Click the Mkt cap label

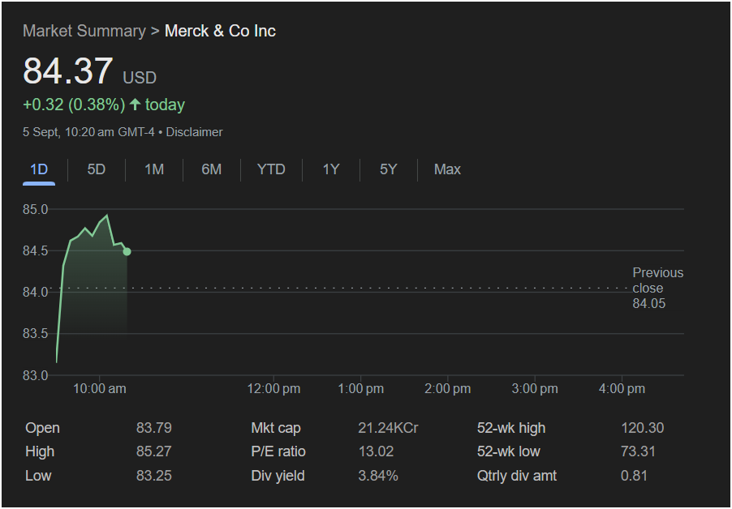(x=276, y=428)
